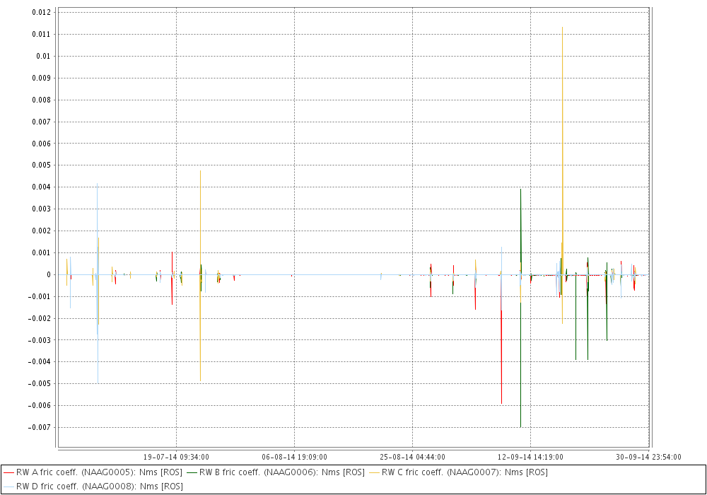Click the 0.001 y-axis label
Screen dimensions: 707x495
coord(42,252)
